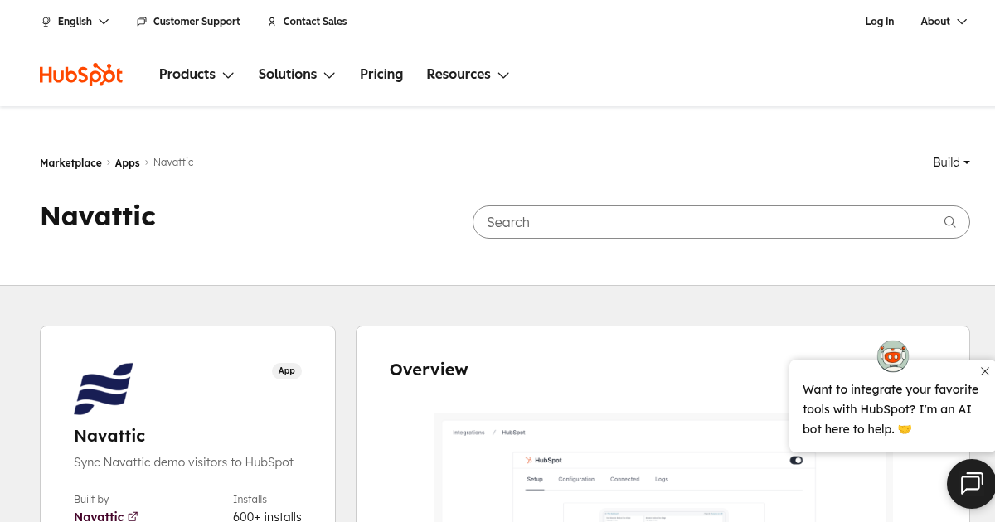The width and height of the screenshot is (995, 522).
Task: Click the Overview heading
Action: (x=429, y=370)
